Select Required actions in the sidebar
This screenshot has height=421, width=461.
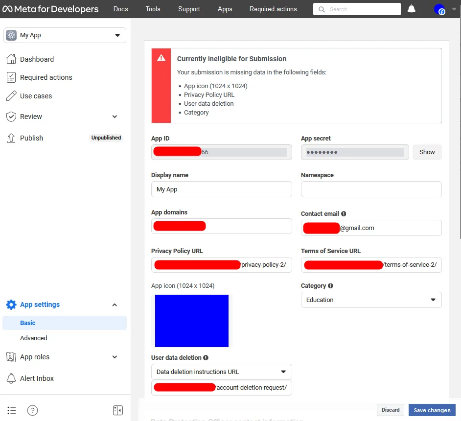coord(46,77)
